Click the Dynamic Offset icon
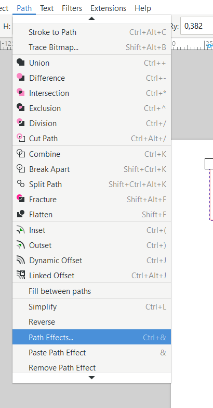The width and height of the screenshot is (213, 408). tap(20, 260)
